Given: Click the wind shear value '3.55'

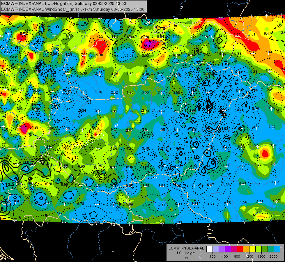Looking at the screenshot, I should pos(176,93).
